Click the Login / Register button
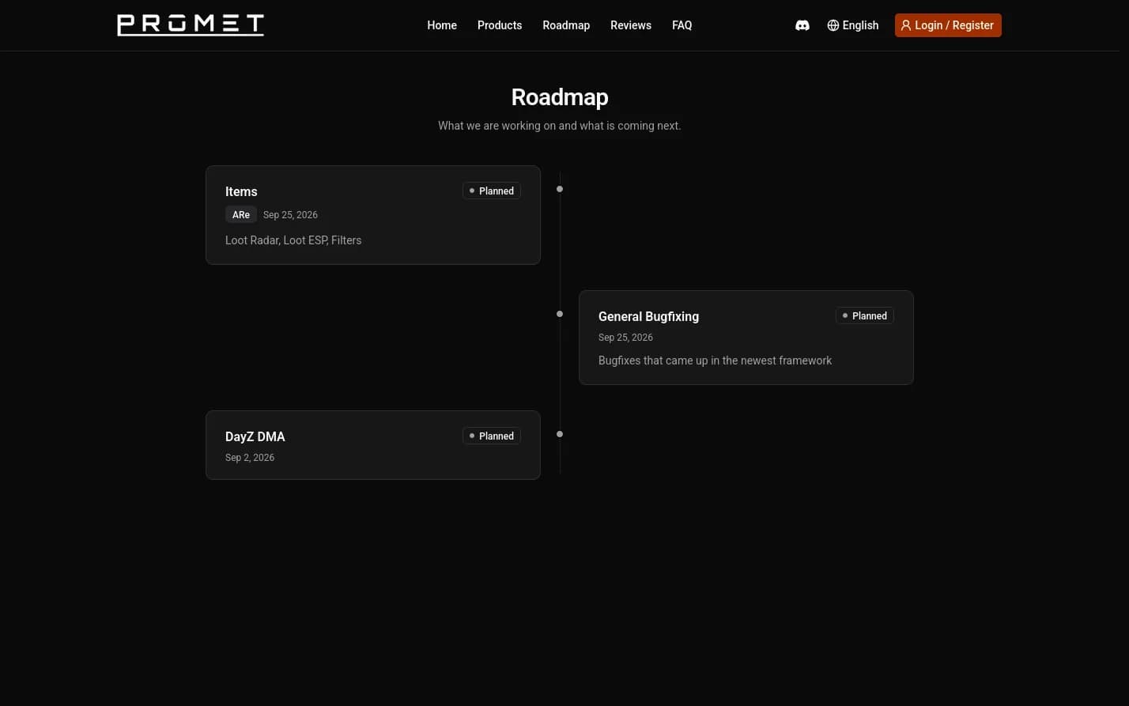Viewport: 1129px width, 706px height. pyautogui.click(x=948, y=25)
